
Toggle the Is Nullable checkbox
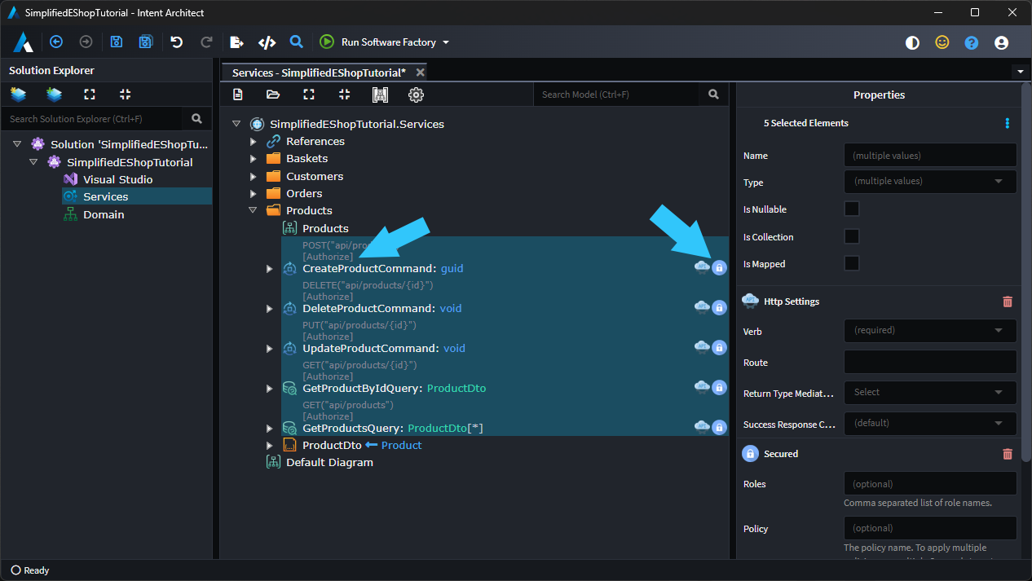coord(852,209)
